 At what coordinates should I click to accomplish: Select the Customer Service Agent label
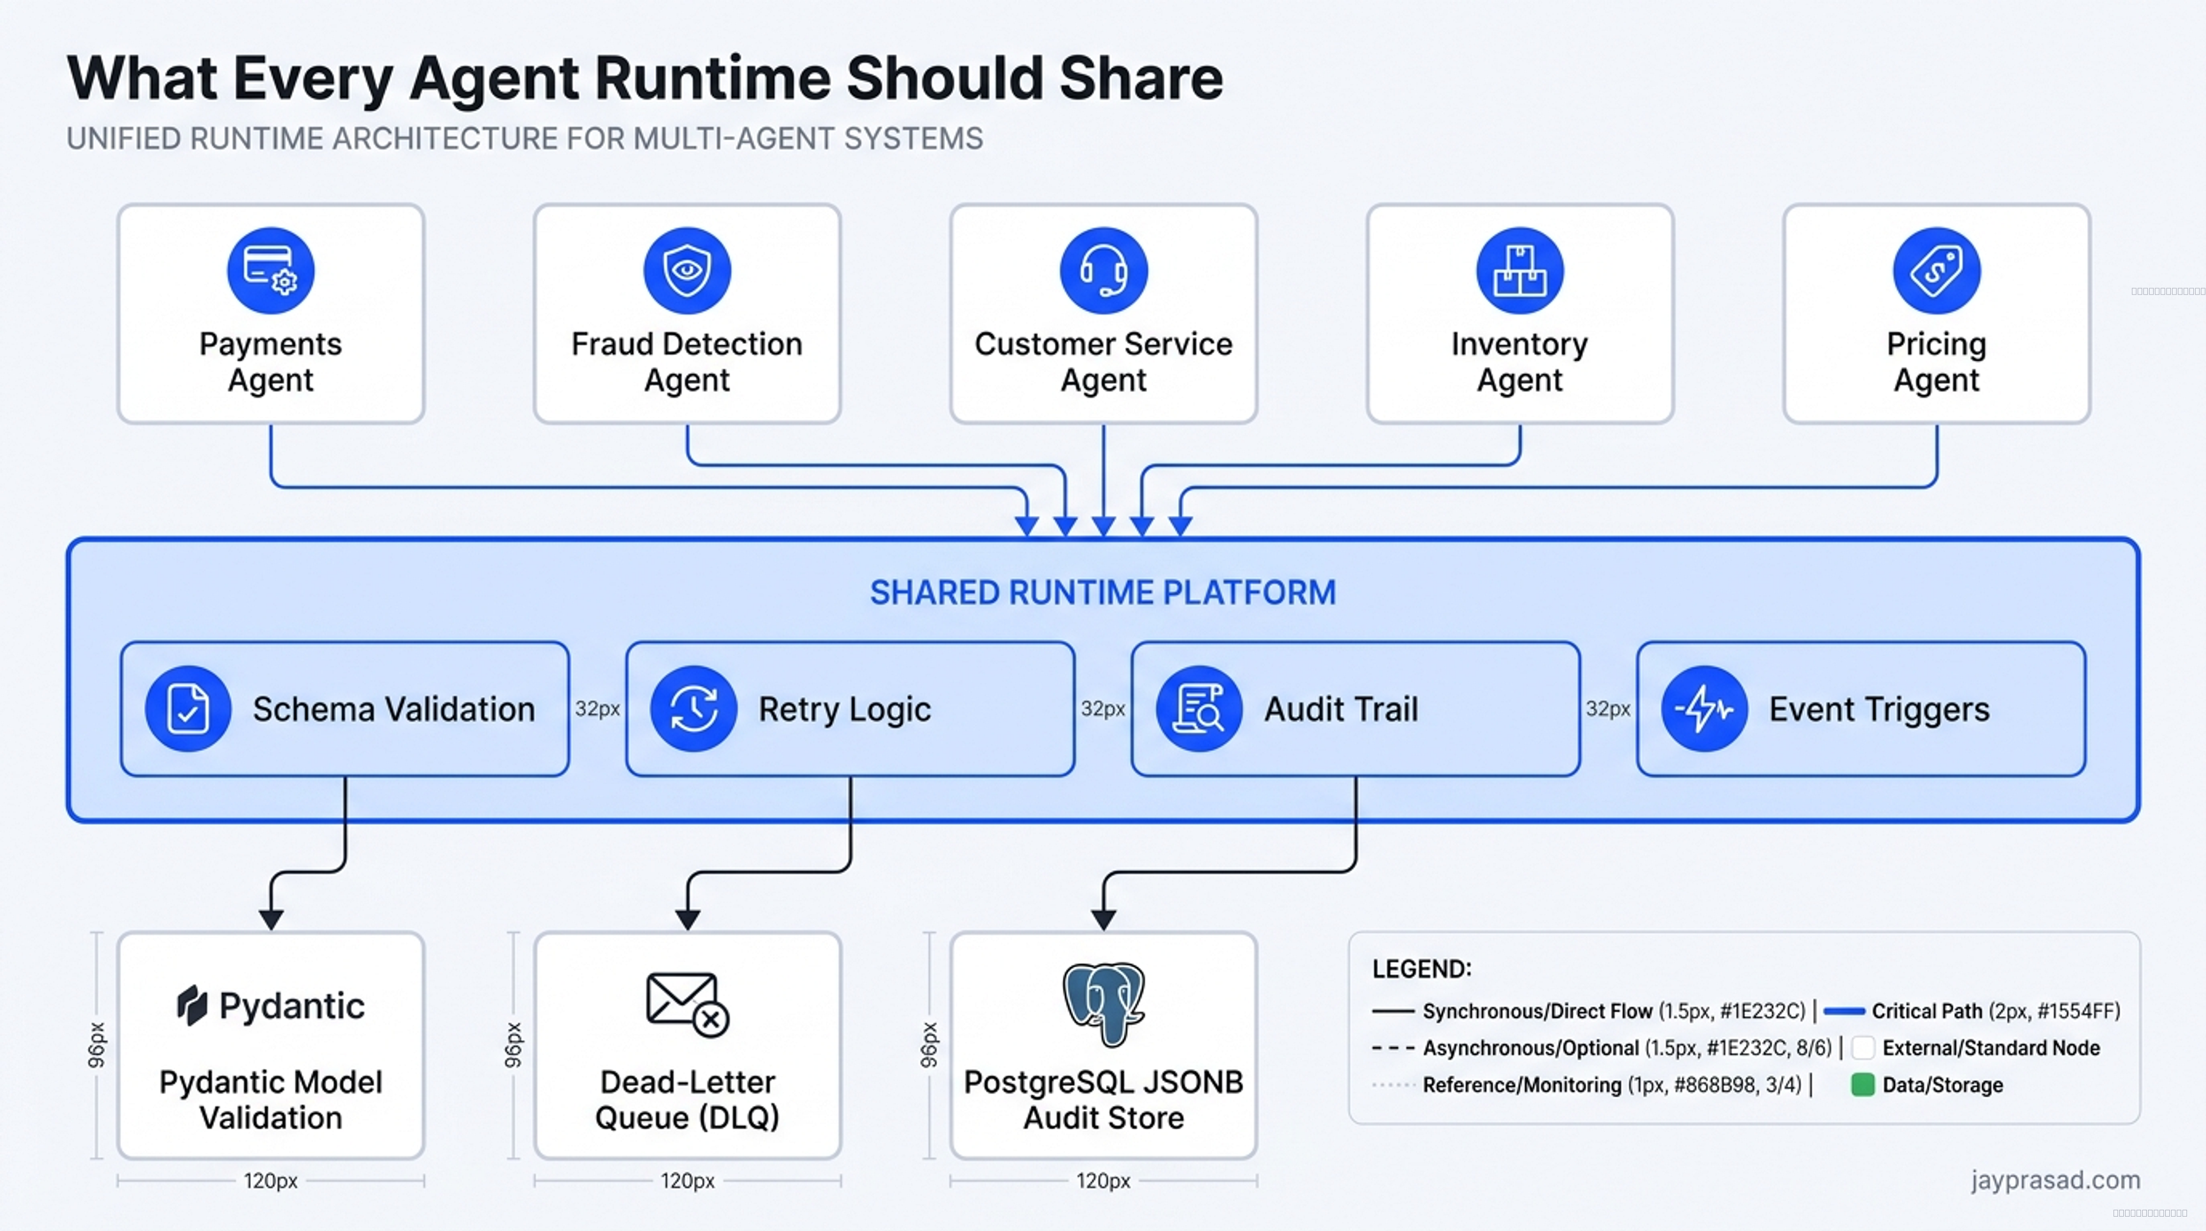coord(1103,361)
